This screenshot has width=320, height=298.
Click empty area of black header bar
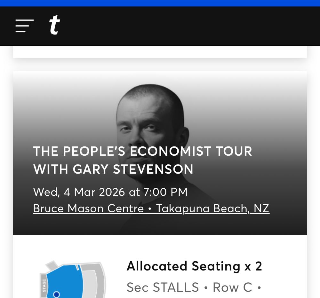[x=192, y=26]
